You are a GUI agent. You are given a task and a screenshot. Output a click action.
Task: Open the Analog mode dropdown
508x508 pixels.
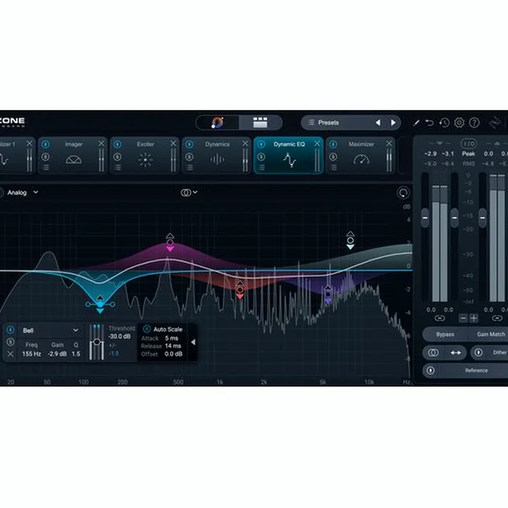coord(23,193)
